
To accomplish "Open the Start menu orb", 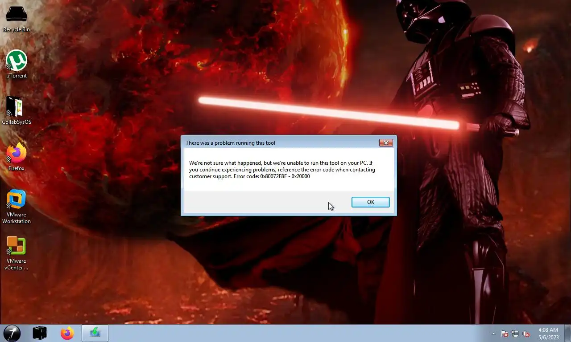I will [12, 333].
